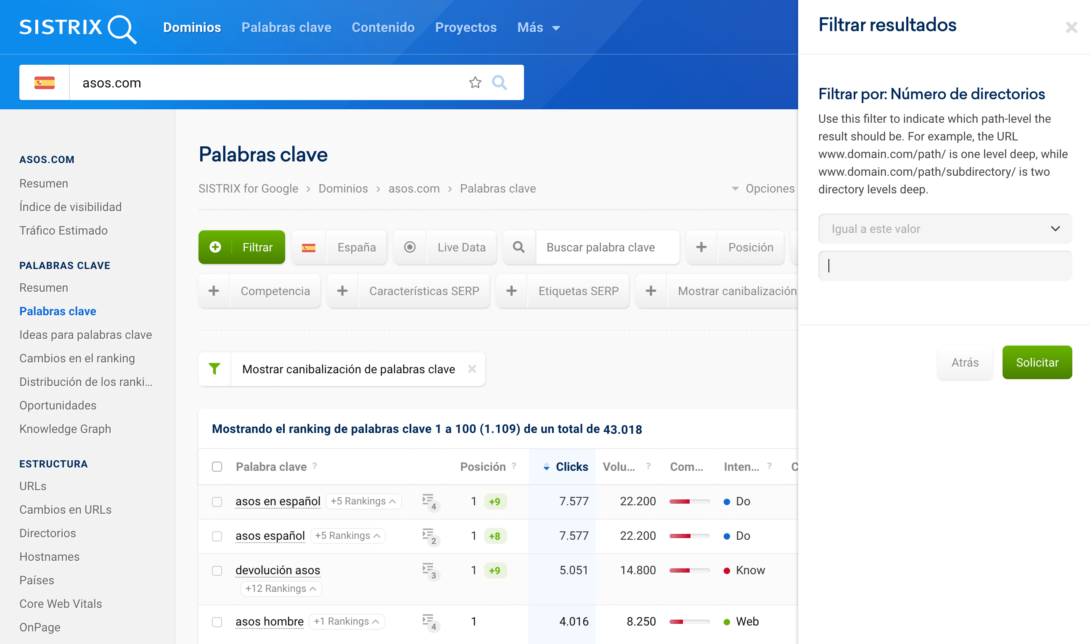Click the SISTRIX logo
The image size is (1090, 644).
pos(78,28)
